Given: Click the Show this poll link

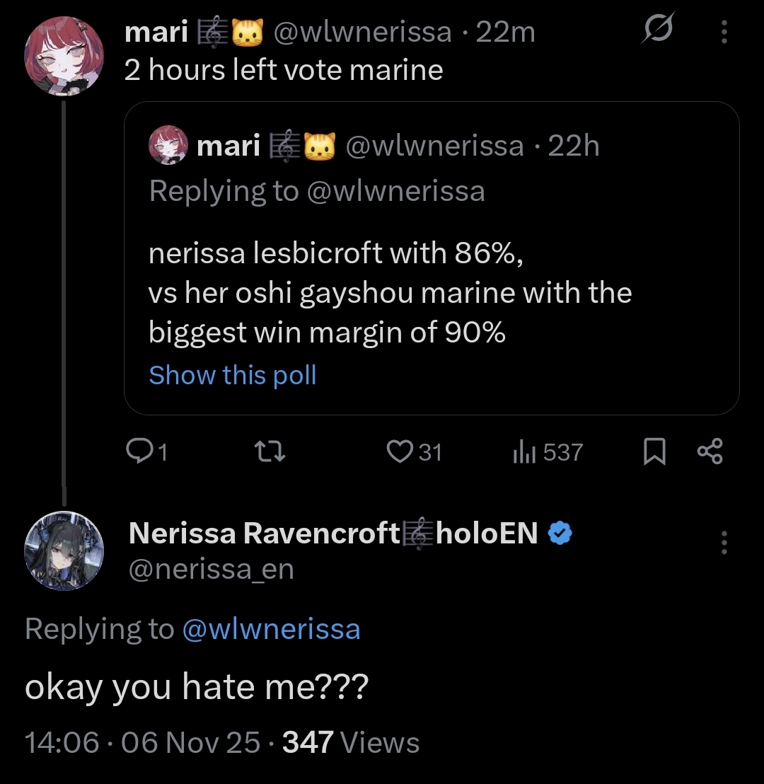Looking at the screenshot, I should (232, 375).
